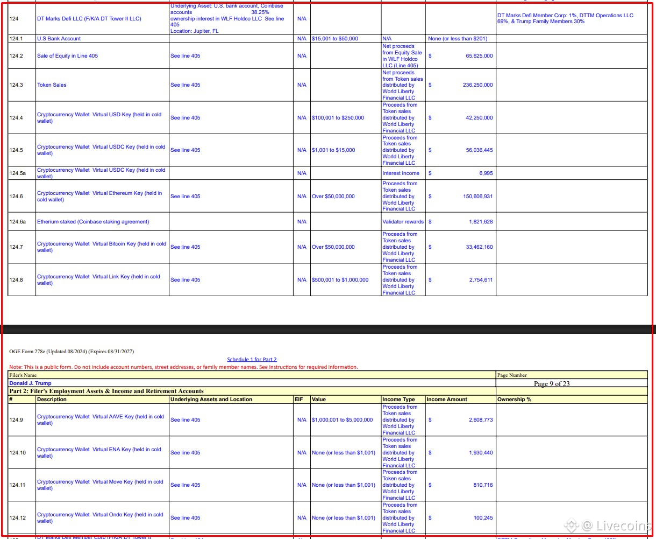Select the 'Virtual Bitcoin Key' wallet description

(x=102, y=247)
